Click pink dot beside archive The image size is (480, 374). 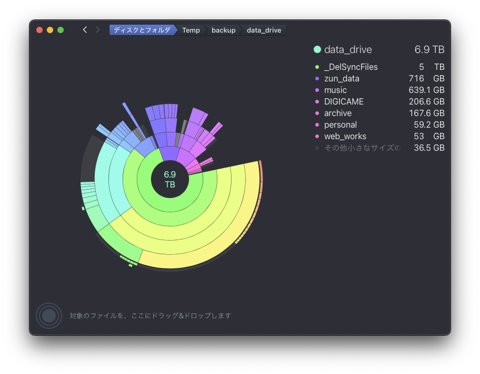[317, 113]
